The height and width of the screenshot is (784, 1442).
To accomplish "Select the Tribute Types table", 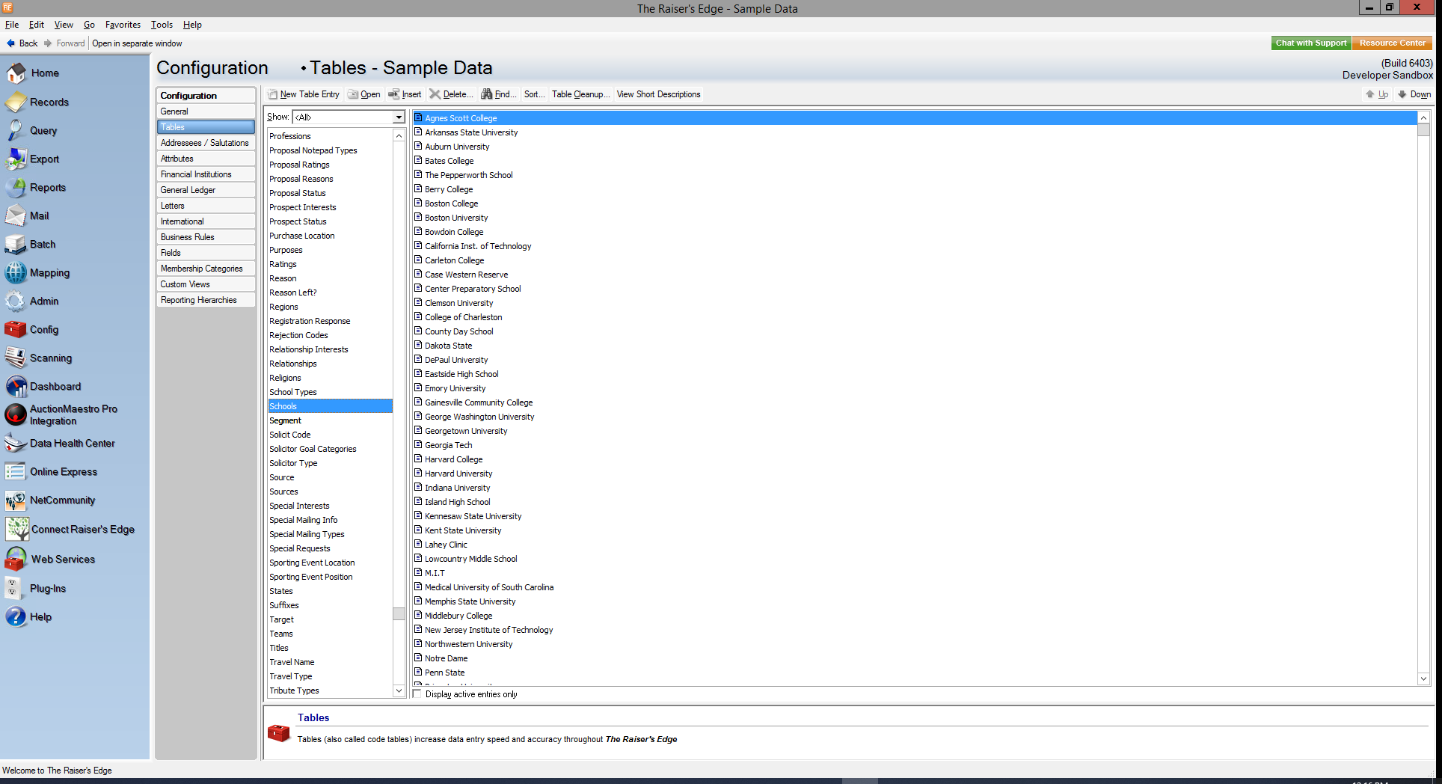I will pyautogui.click(x=330, y=690).
